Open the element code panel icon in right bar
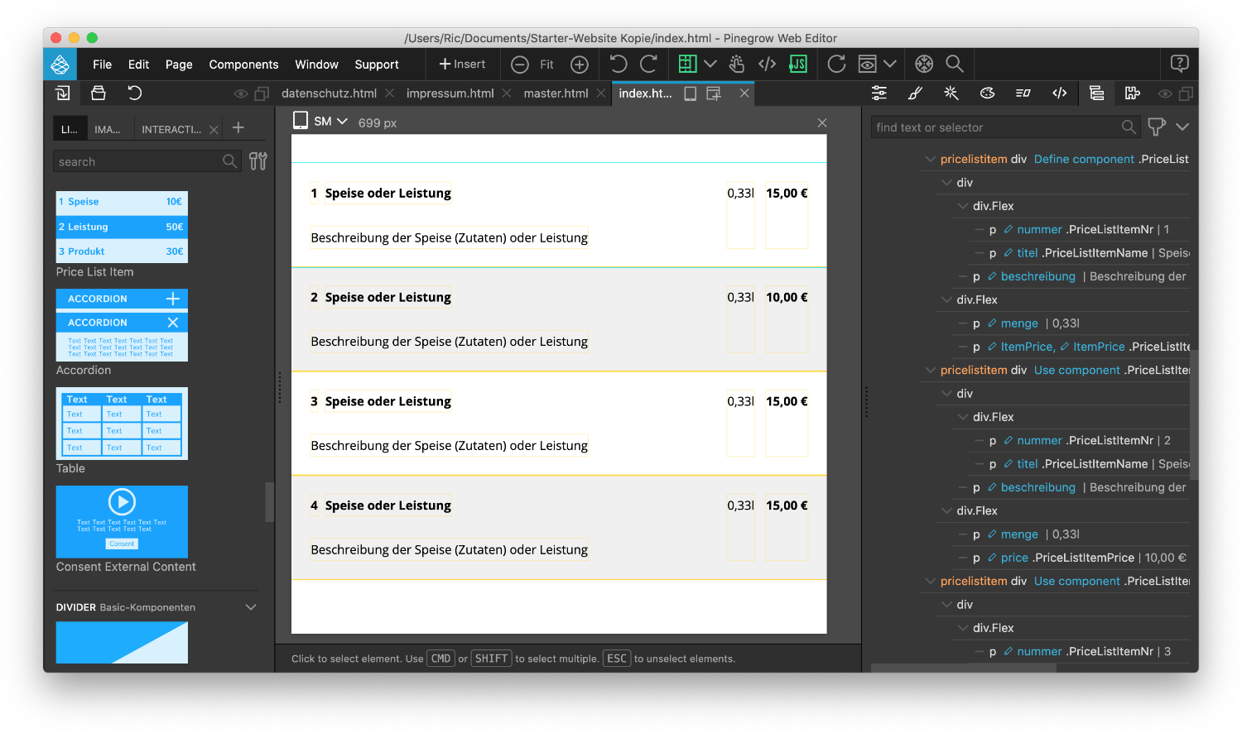 tap(1059, 93)
